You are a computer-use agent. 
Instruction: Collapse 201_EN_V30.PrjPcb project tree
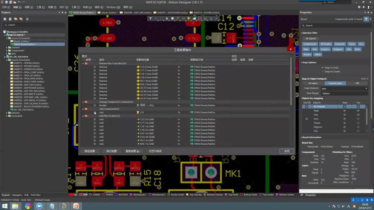[5, 57]
